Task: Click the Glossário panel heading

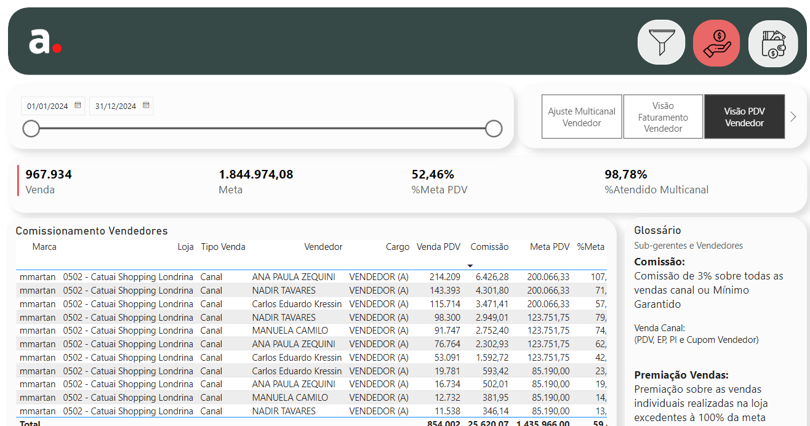Action: (657, 230)
